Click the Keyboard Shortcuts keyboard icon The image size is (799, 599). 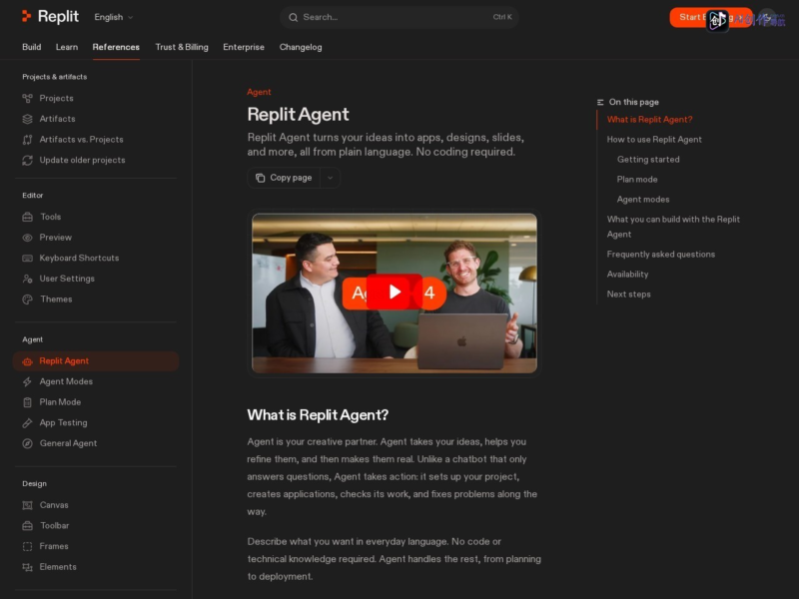coord(28,259)
